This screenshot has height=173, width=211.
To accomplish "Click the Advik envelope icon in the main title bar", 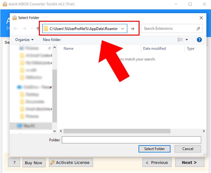I will (x=5, y=4).
